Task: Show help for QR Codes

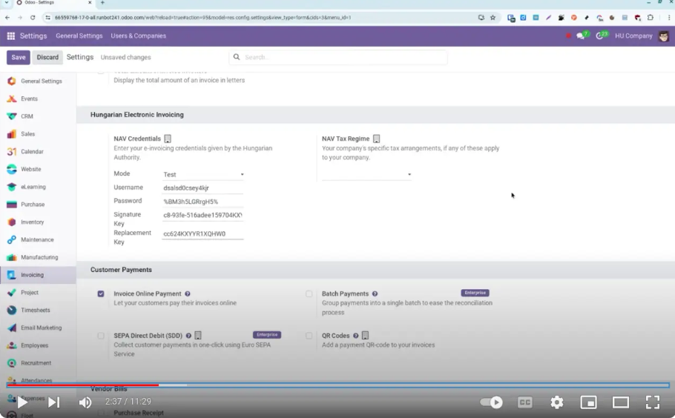Action: [355, 336]
